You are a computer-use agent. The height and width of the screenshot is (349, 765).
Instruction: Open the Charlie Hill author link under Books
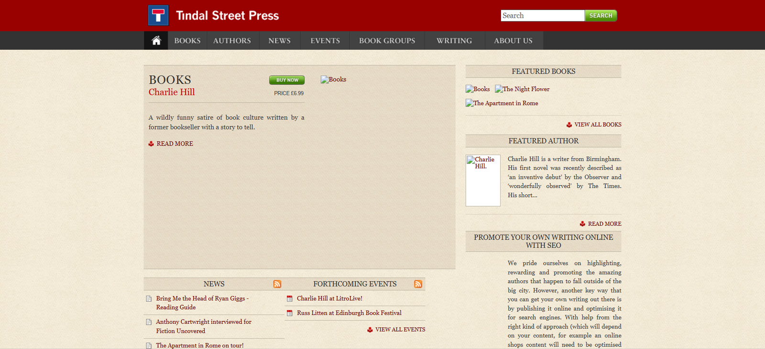(172, 92)
